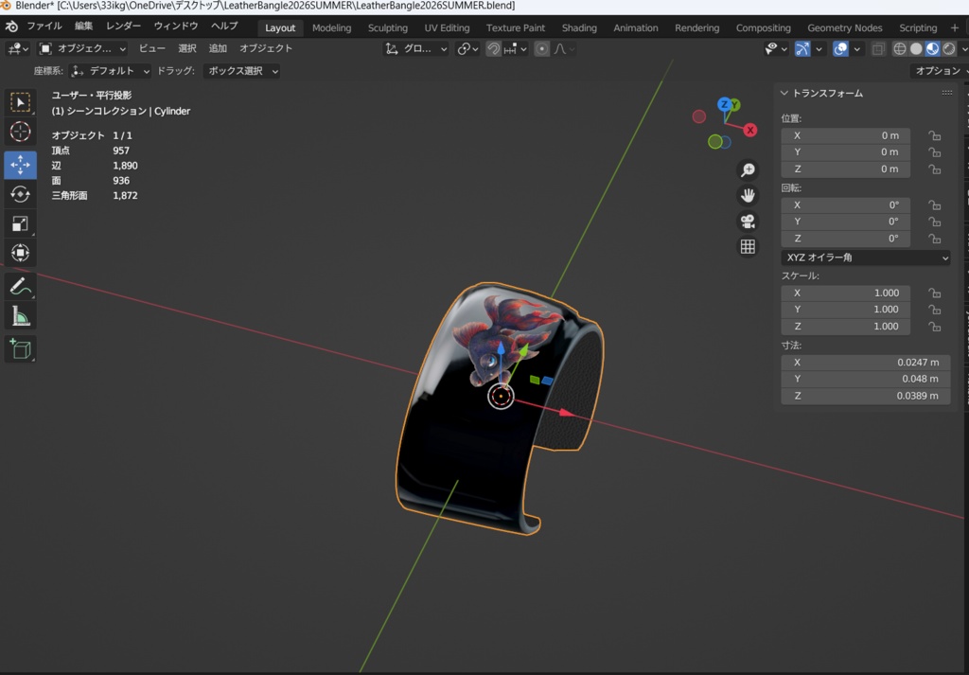Activate the Annotate pencil tool

21,286
